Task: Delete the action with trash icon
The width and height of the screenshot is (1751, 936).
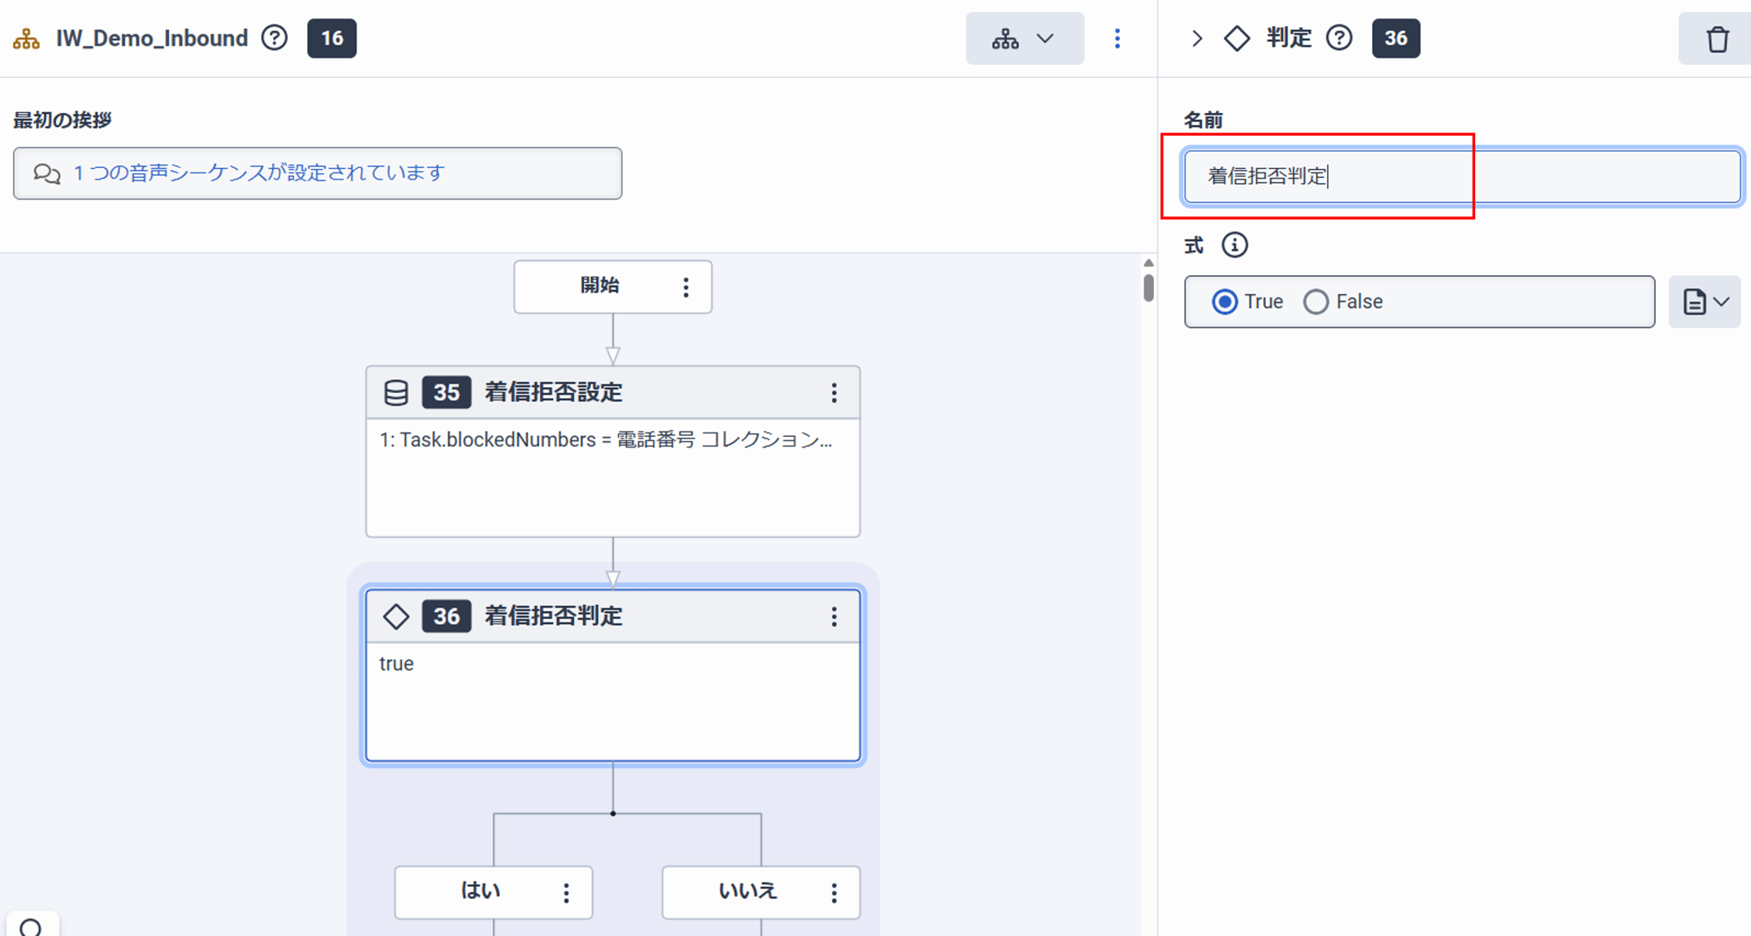Action: click(x=1717, y=39)
